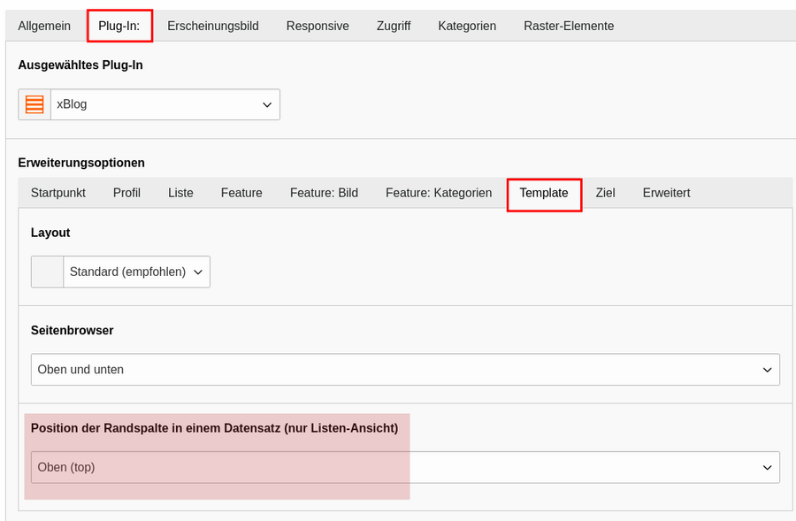Open the Erweitert sub-tab
The width and height of the screenshot is (796, 521).
coord(667,193)
